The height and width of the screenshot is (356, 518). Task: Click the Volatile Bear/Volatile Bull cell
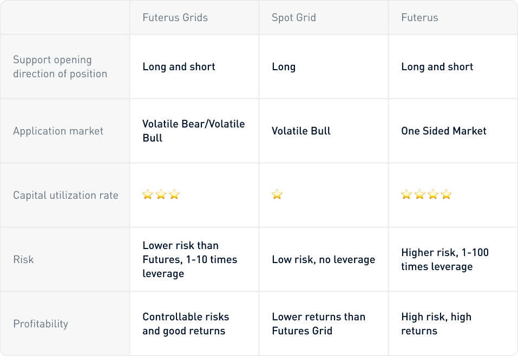[x=194, y=131]
